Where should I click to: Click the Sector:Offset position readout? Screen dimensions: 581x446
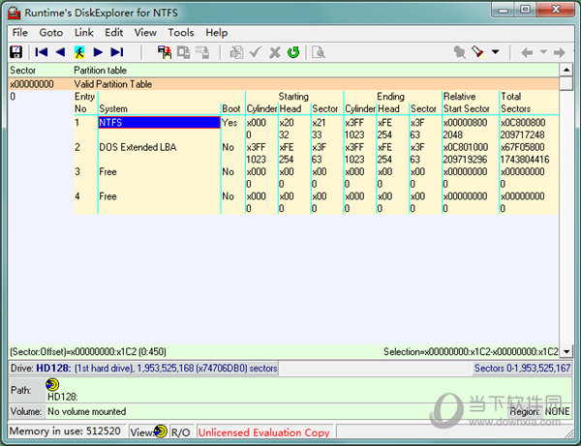point(88,351)
